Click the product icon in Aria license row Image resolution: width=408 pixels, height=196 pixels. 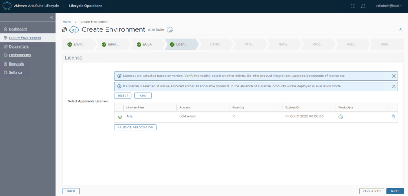[x=341, y=117]
